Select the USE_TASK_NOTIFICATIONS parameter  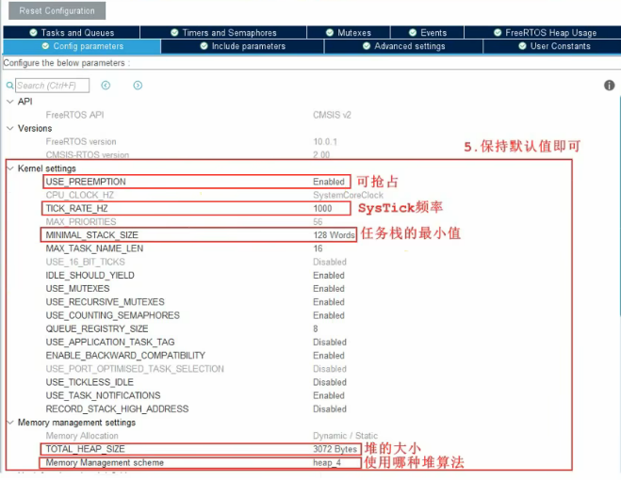point(103,395)
